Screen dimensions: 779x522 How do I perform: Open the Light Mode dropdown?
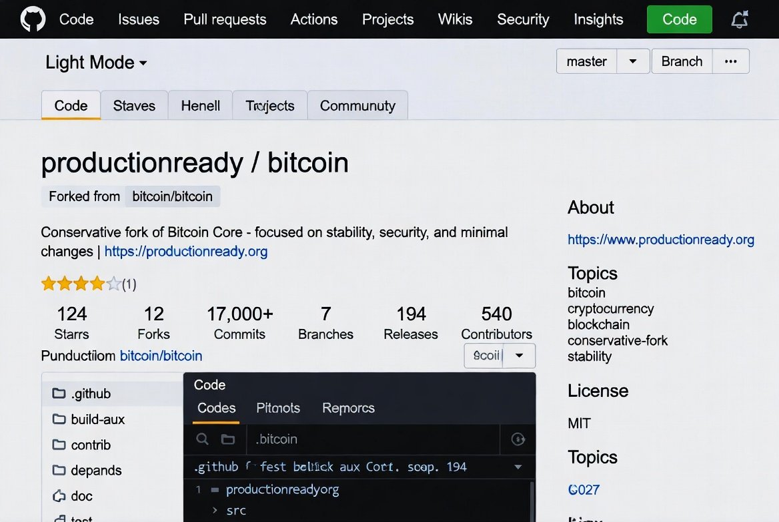[x=96, y=63]
